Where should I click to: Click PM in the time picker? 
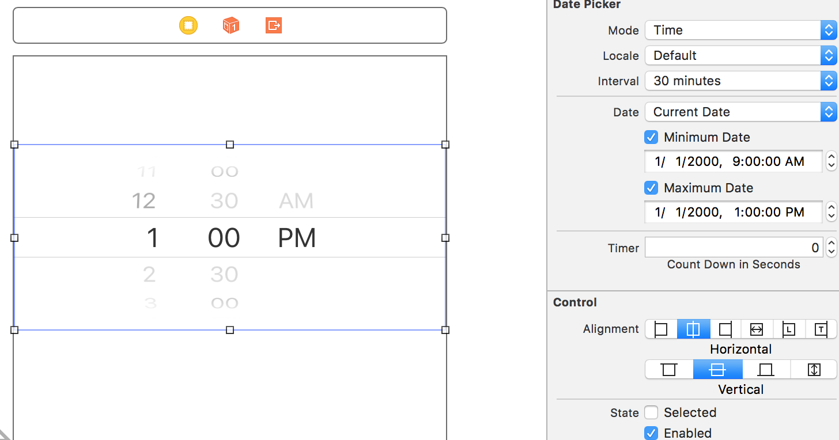297,238
